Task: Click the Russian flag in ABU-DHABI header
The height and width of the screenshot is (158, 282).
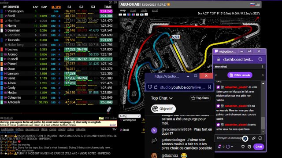Action: [252, 4]
